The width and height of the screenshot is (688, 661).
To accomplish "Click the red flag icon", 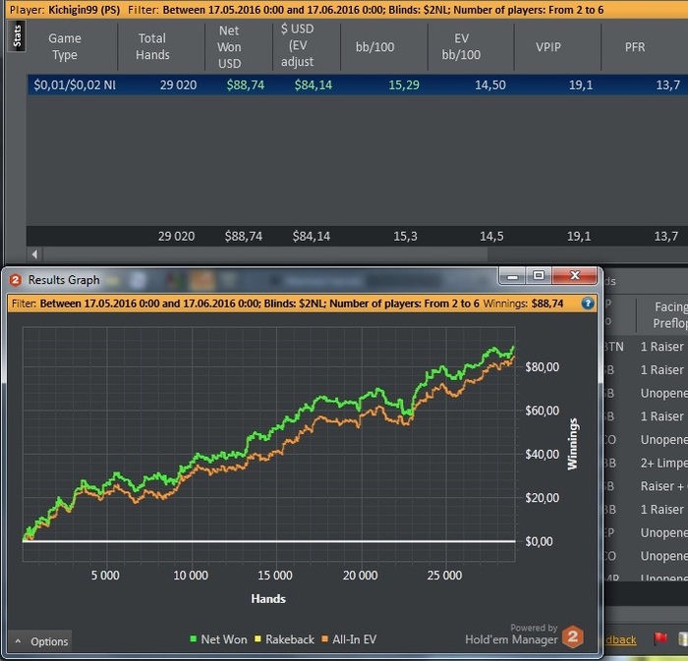I will [660, 638].
